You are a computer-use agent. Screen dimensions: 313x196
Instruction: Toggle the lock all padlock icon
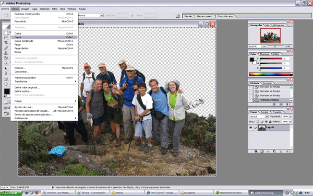click(x=270, y=122)
